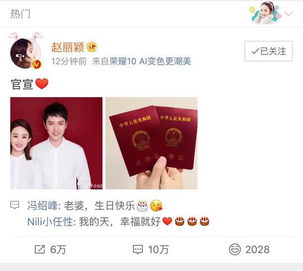Follow the 荣耀10 AI变色更潮美 source link
The image size is (303, 271).
coord(150,62)
